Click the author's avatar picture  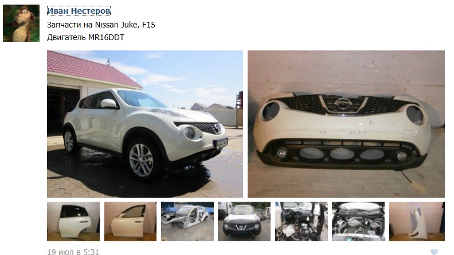(x=21, y=23)
